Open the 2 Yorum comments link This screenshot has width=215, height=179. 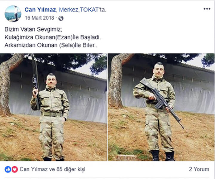[199, 169]
